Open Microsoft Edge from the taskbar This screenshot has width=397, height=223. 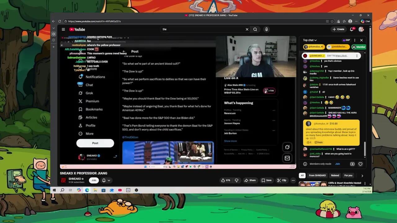(x=87, y=190)
